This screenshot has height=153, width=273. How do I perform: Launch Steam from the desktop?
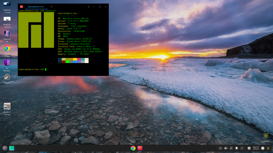coord(7,77)
